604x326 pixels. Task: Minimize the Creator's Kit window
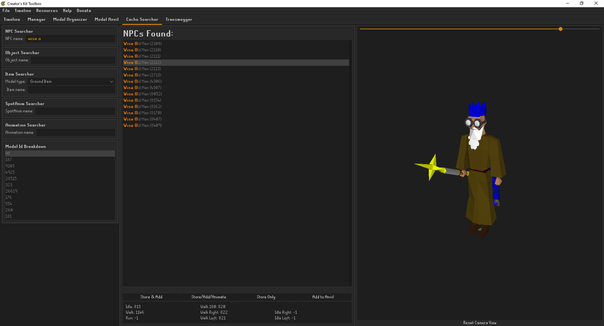568,3
